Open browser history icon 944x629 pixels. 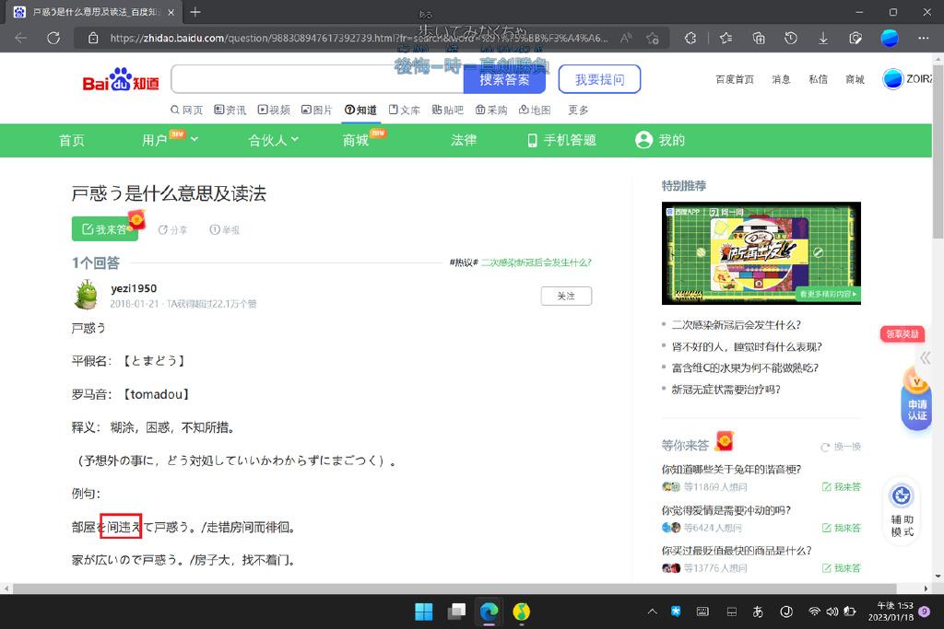[x=790, y=38]
